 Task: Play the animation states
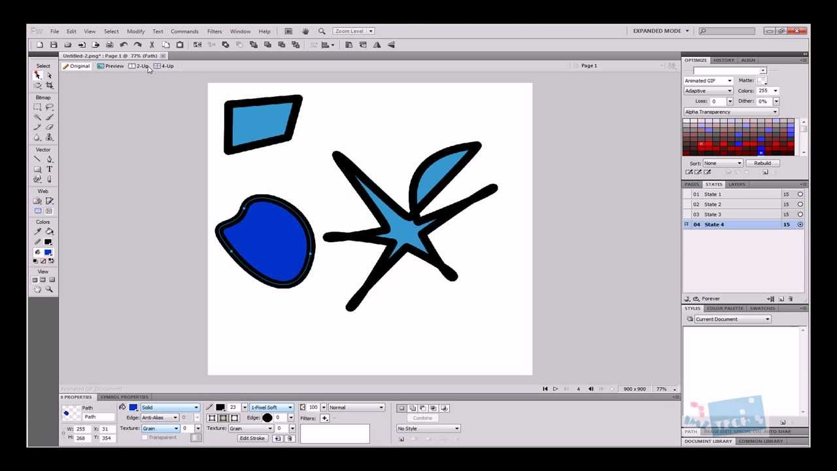pyautogui.click(x=555, y=389)
